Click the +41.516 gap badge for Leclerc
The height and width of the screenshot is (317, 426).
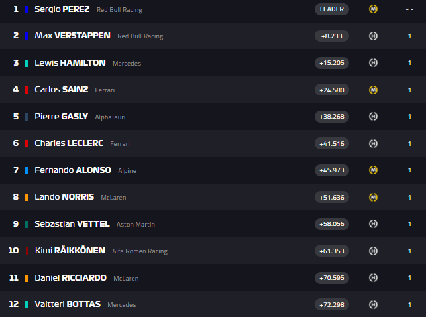click(331, 143)
